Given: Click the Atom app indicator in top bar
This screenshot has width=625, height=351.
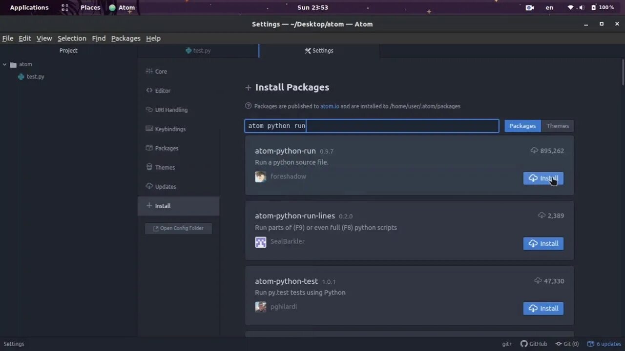Looking at the screenshot, I should (122, 7).
